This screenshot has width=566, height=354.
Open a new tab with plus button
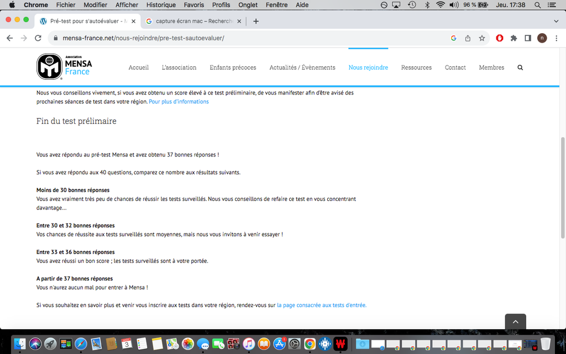pyautogui.click(x=256, y=21)
